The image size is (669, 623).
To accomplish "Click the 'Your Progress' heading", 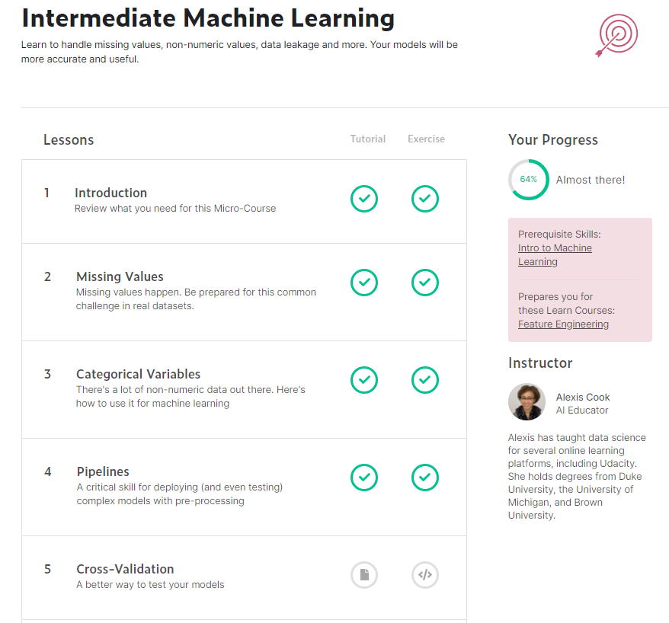I will pos(553,140).
